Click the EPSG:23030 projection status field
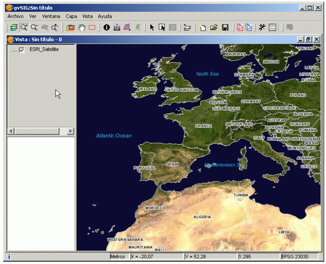326x264 pixels. [x=300, y=257]
